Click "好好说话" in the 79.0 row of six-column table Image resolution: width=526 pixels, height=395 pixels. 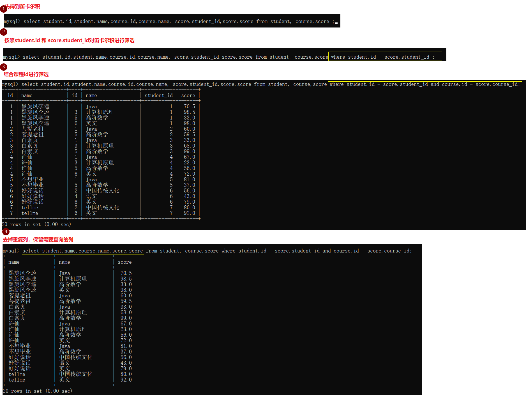point(33,202)
